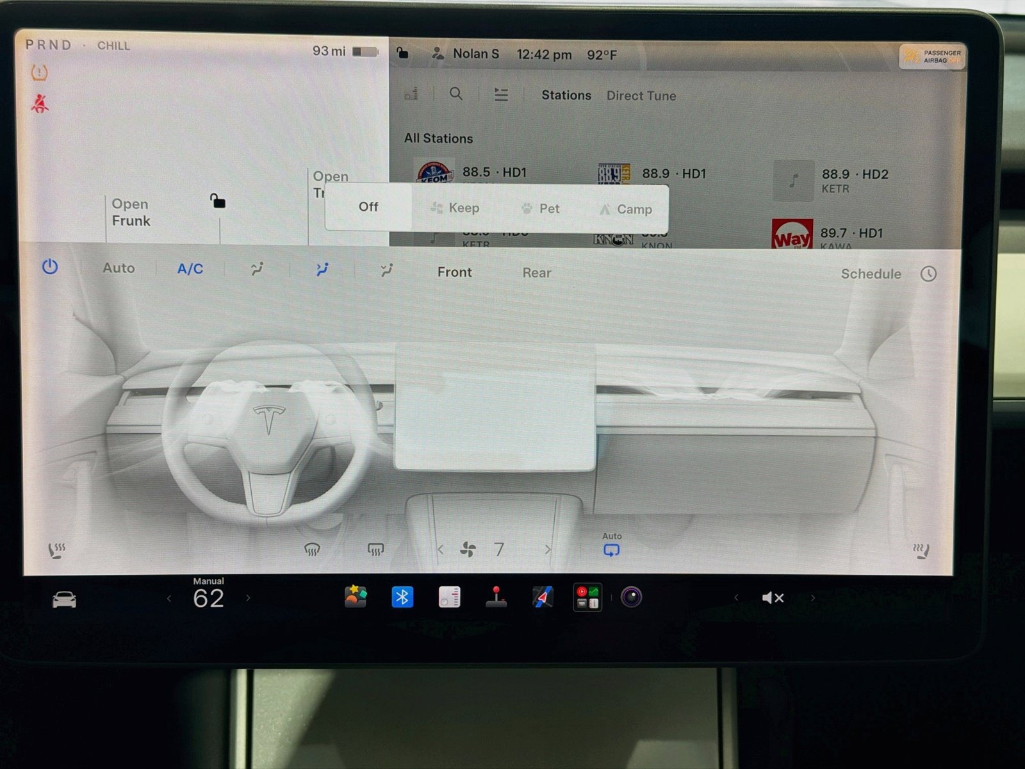Open the all-apps launcher icon
The image size is (1025, 769).
pos(587,598)
